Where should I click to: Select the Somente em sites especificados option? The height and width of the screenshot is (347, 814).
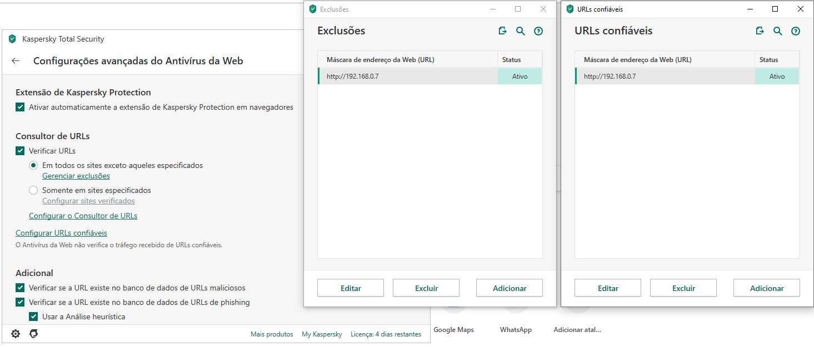click(x=33, y=190)
